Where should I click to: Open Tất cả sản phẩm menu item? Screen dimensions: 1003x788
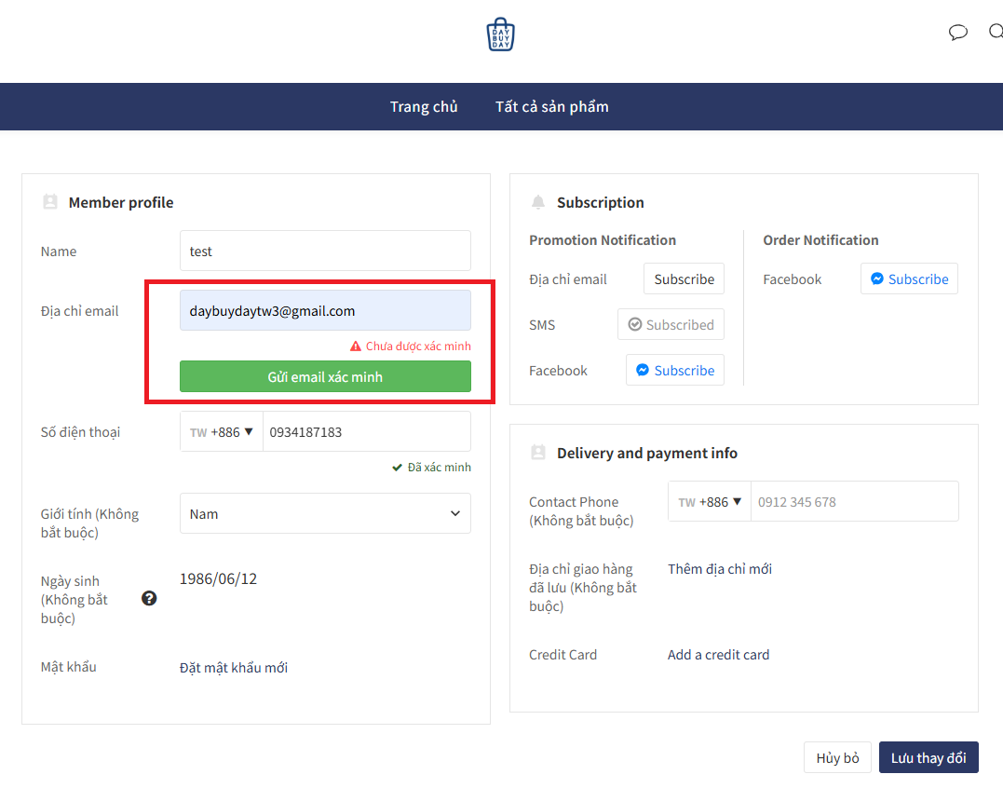(x=551, y=106)
